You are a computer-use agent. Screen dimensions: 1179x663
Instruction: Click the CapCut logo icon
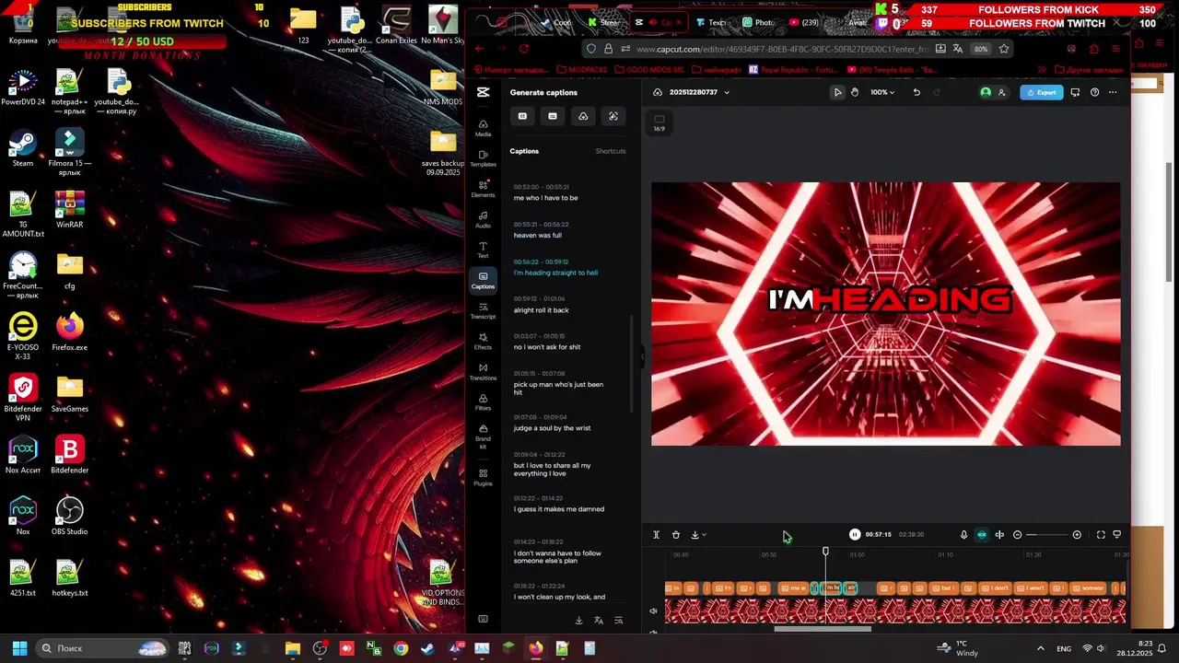(483, 92)
